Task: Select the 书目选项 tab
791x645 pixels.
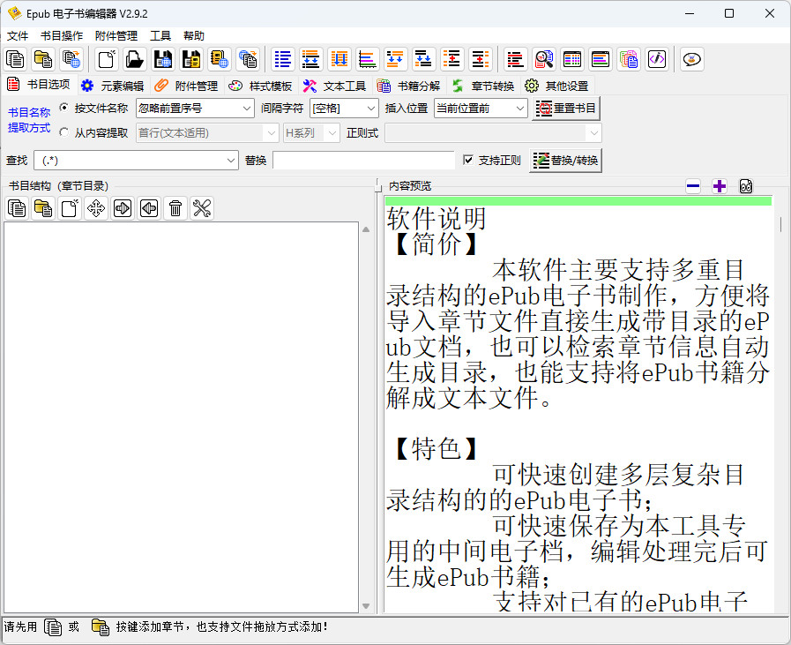Action: 40,85
